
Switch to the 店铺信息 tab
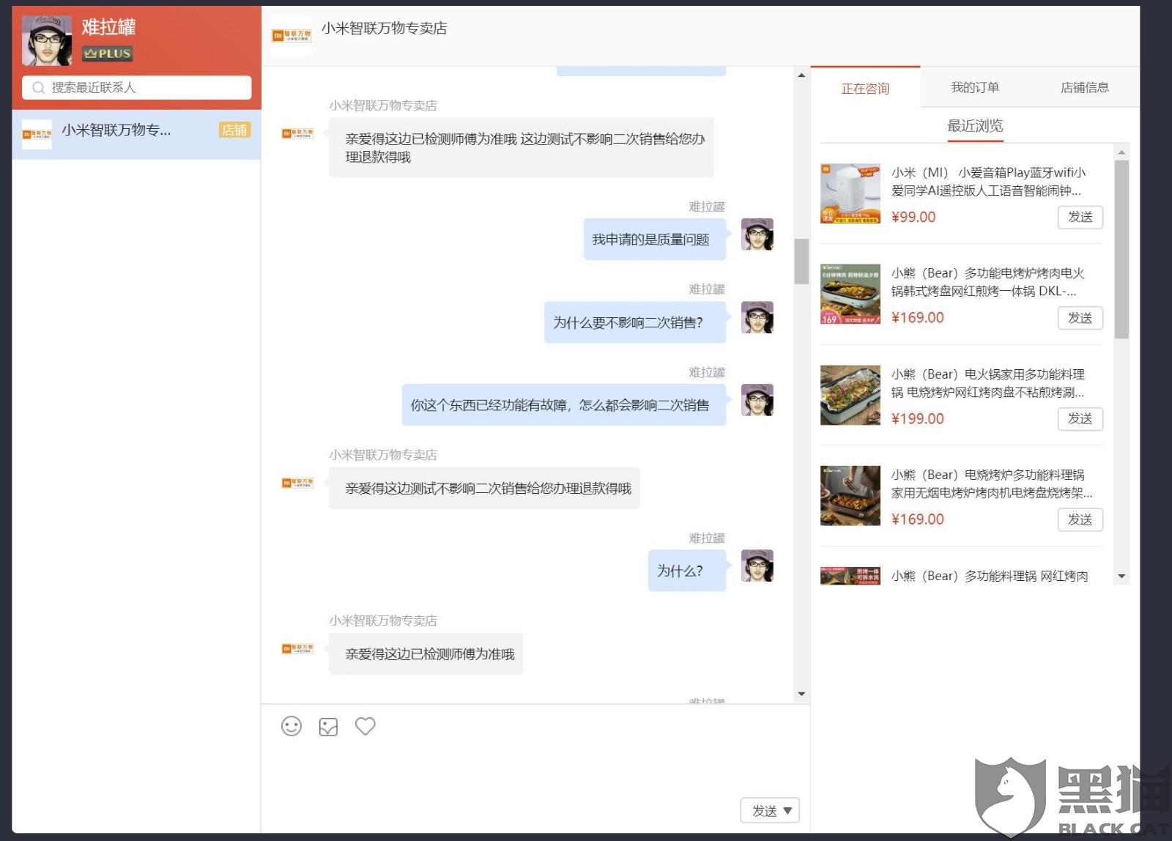(x=1084, y=87)
